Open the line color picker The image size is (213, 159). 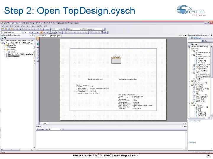55,32
